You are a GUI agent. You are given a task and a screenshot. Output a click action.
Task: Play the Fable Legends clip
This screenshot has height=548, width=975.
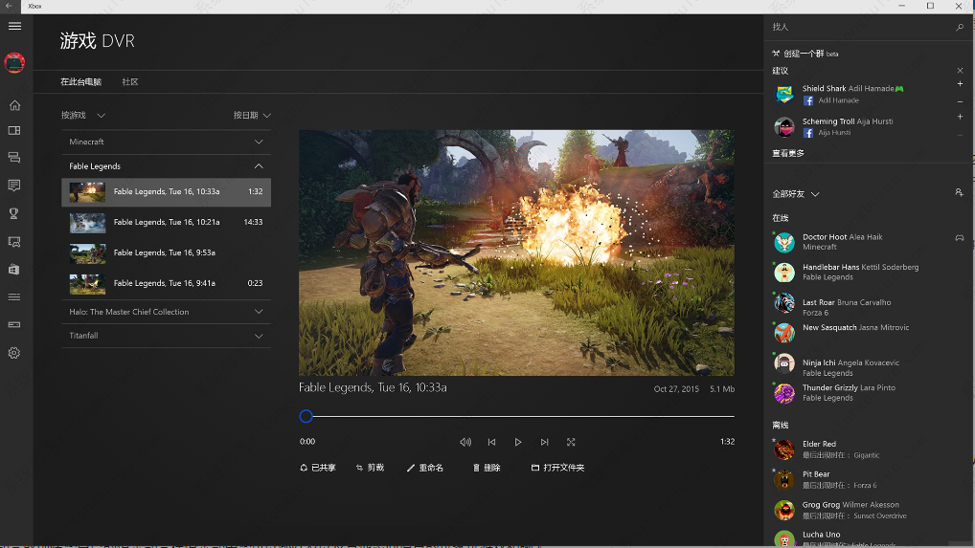click(518, 442)
